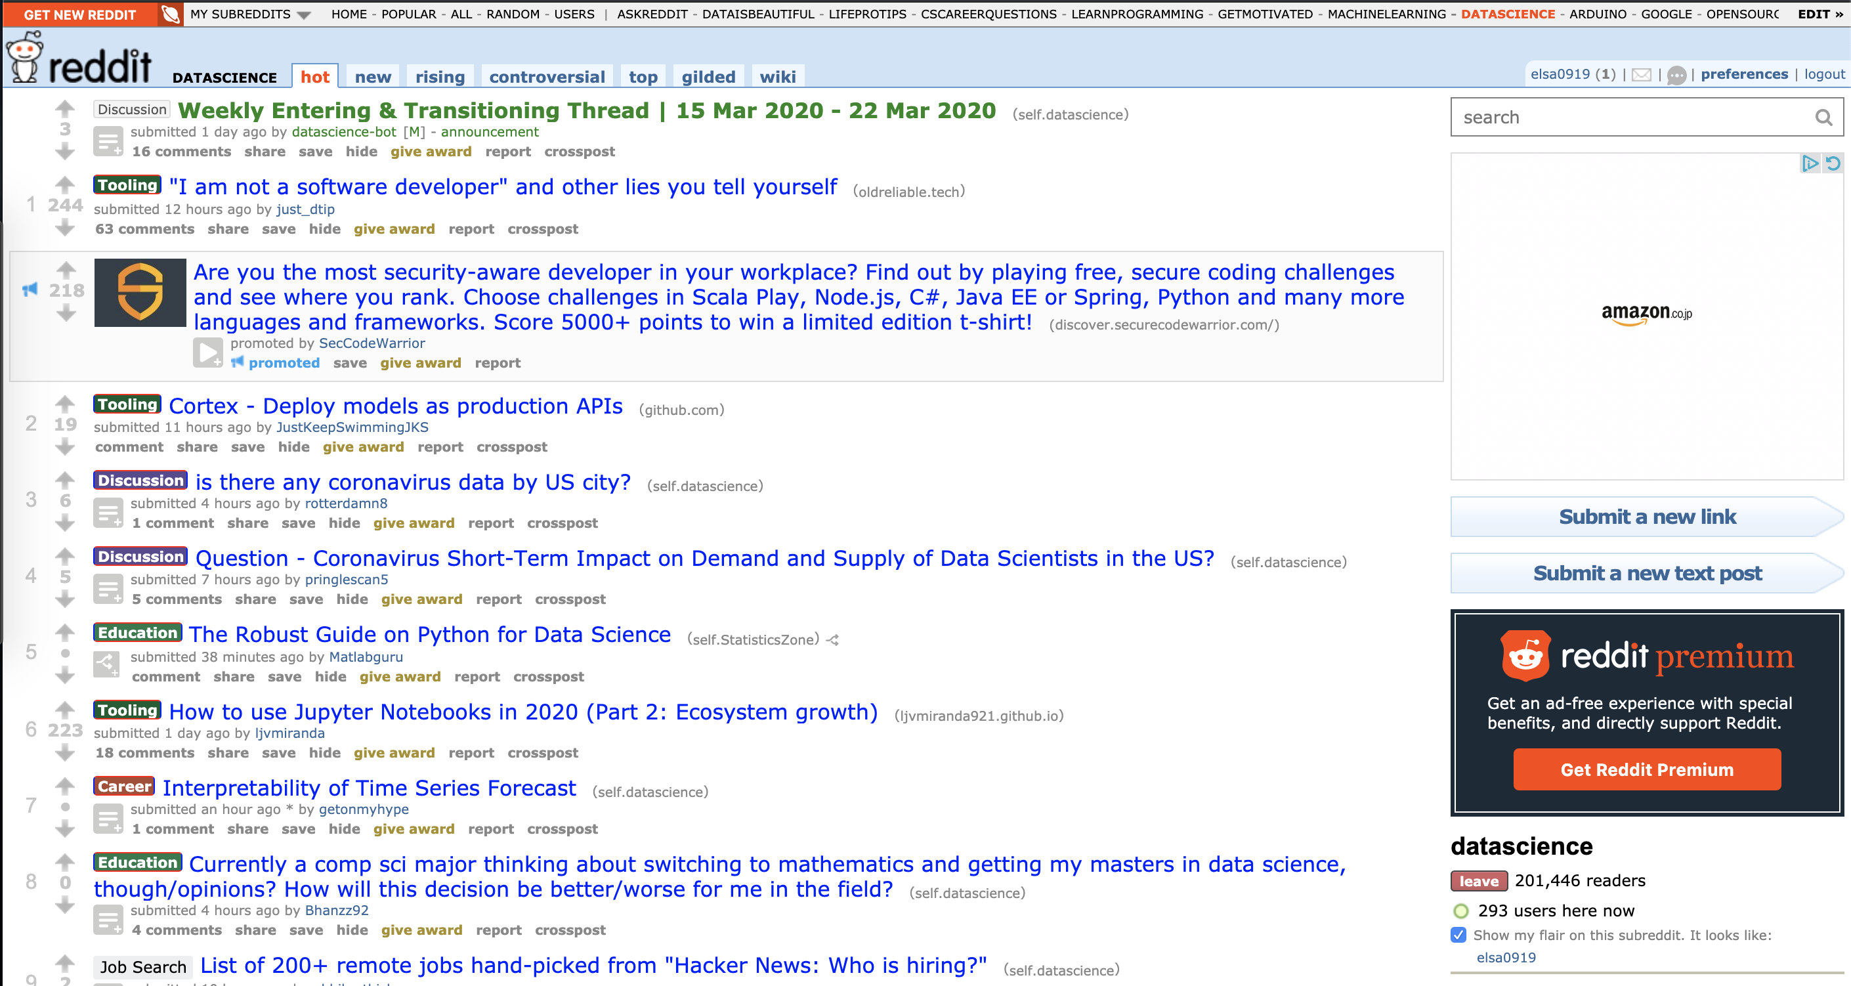
Task: Switch to the rising tab
Action: (x=440, y=77)
